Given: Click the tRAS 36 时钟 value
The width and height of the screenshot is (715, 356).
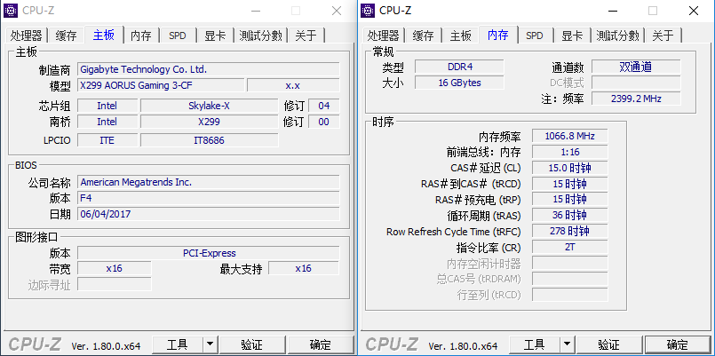Looking at the screenshot, I should [569, 215].
